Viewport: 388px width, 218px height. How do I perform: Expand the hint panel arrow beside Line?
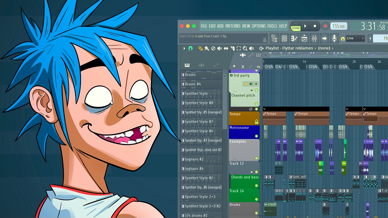[370, 38]
